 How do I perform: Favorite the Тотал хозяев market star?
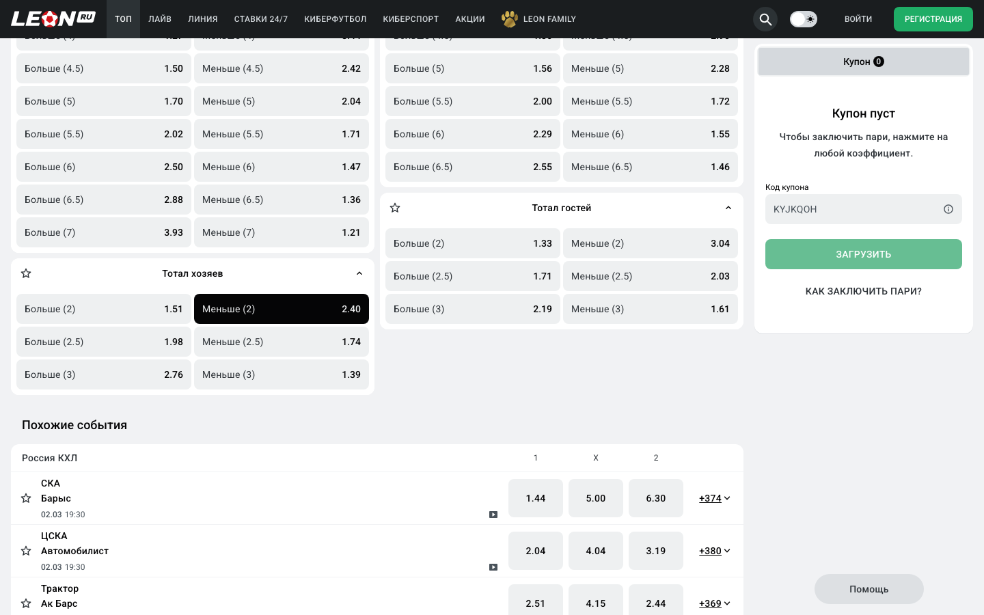pos(26,273)
